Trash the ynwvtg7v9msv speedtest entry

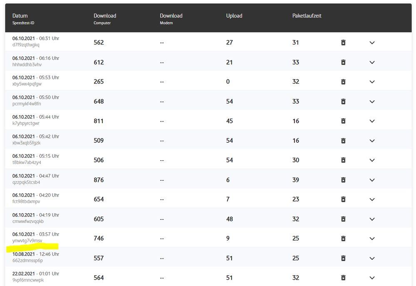[x=343, y=239]
